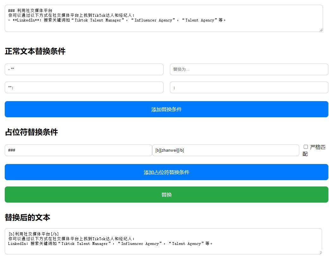Click the 添加替换条件 button
329x256 pixels.
point(167,109)
